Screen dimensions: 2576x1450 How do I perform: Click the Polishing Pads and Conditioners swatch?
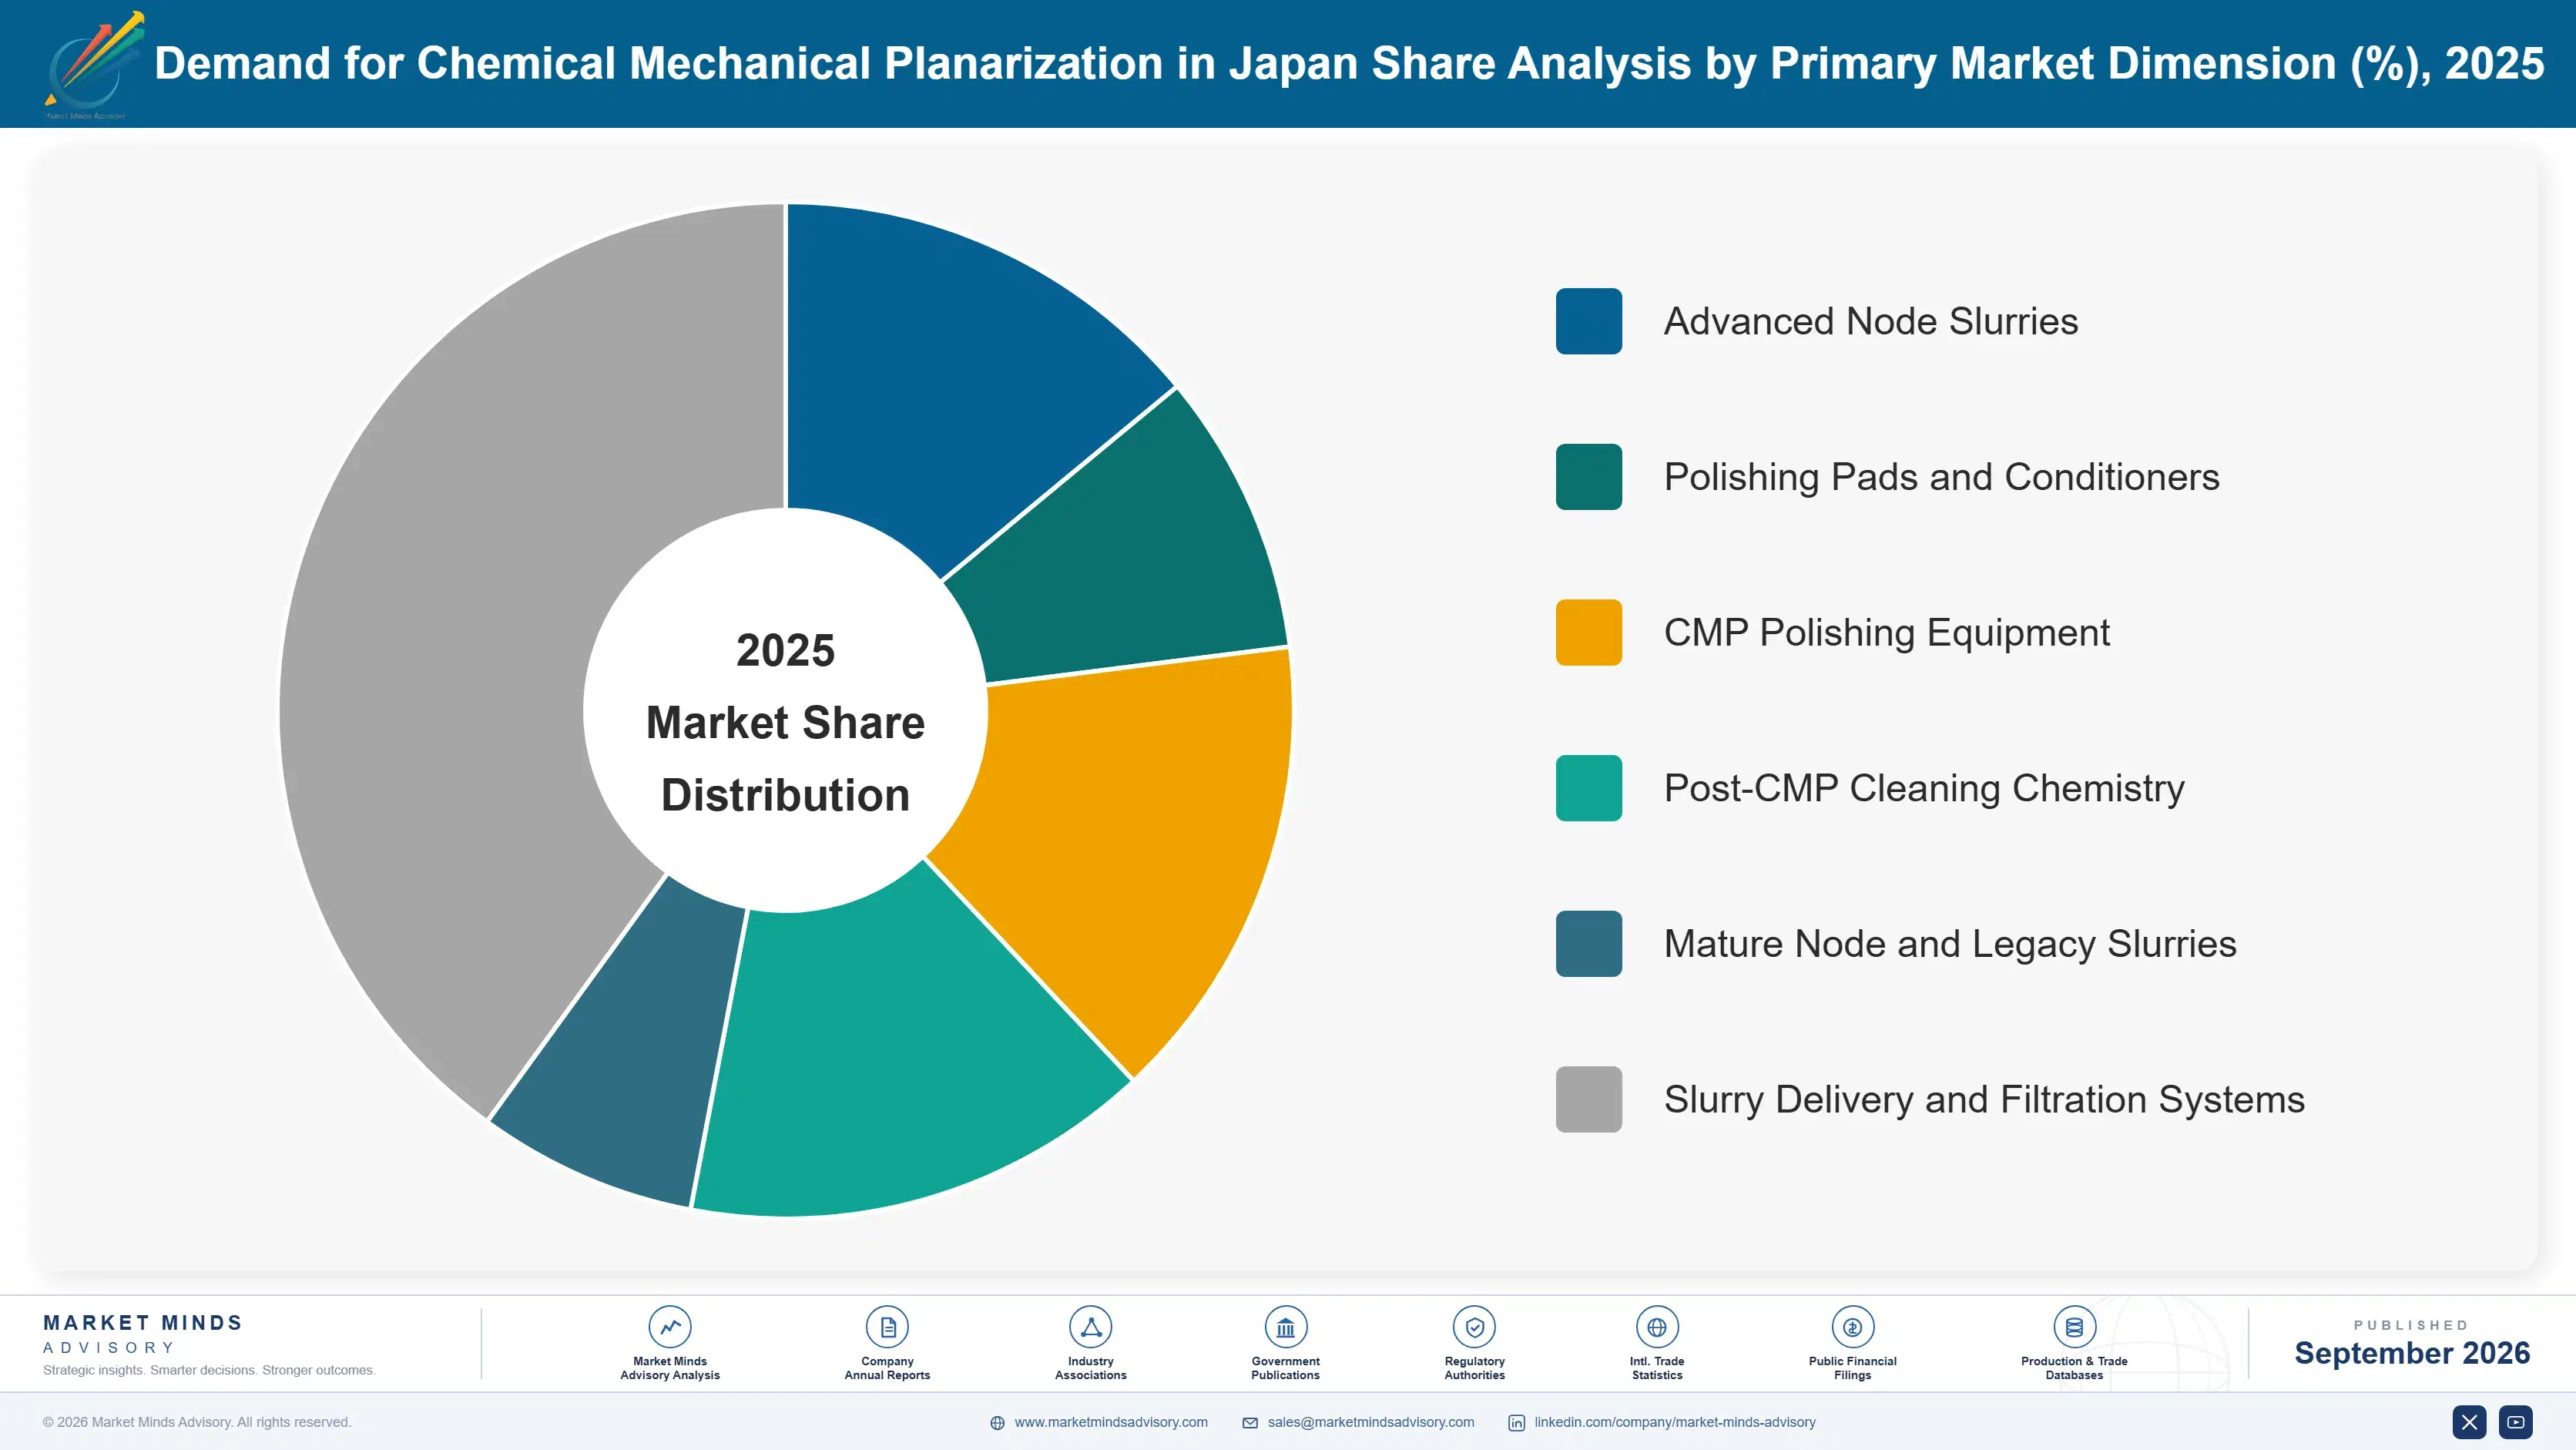[1588, 477]
